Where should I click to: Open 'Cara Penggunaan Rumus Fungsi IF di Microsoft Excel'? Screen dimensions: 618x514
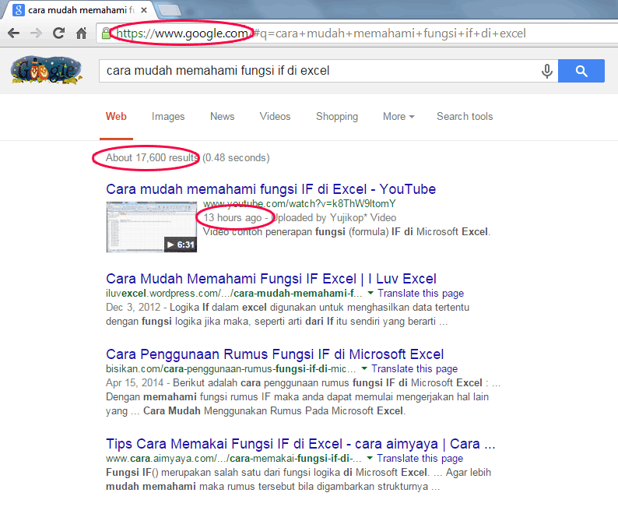[x=275, y=354]
